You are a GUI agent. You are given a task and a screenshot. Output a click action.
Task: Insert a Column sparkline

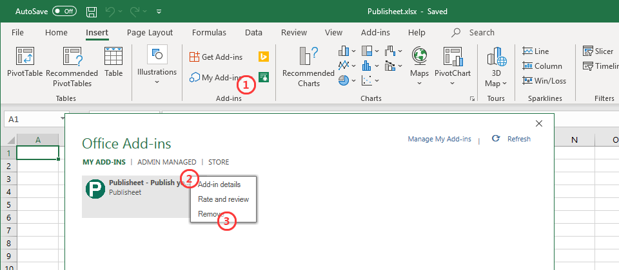(x=542, y=66)
